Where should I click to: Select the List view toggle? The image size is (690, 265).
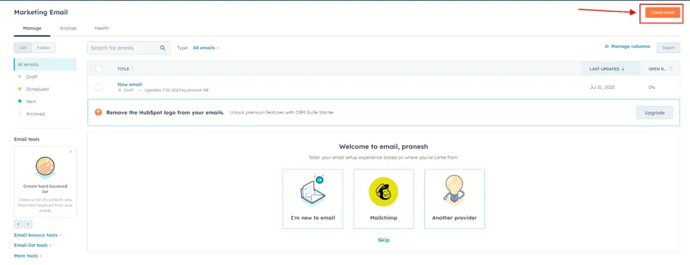(x=23, y=48)
